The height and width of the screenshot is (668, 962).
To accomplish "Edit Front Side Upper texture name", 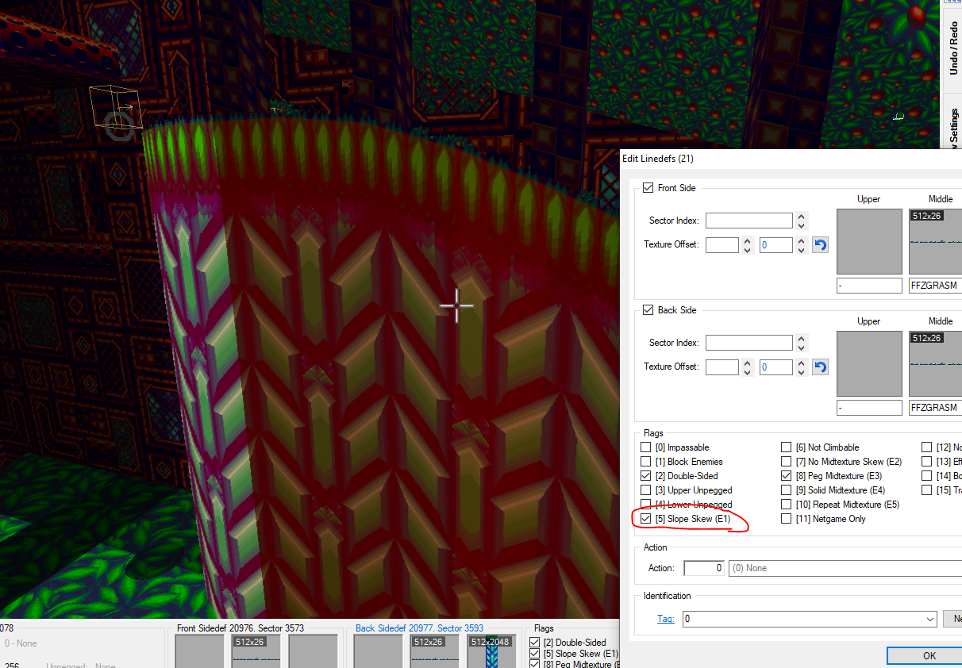I will [x=869, y=285].
